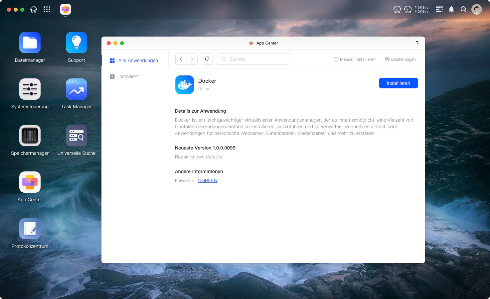
Task: Open the app grid launcher icon
Action: (x=47, y=9)
